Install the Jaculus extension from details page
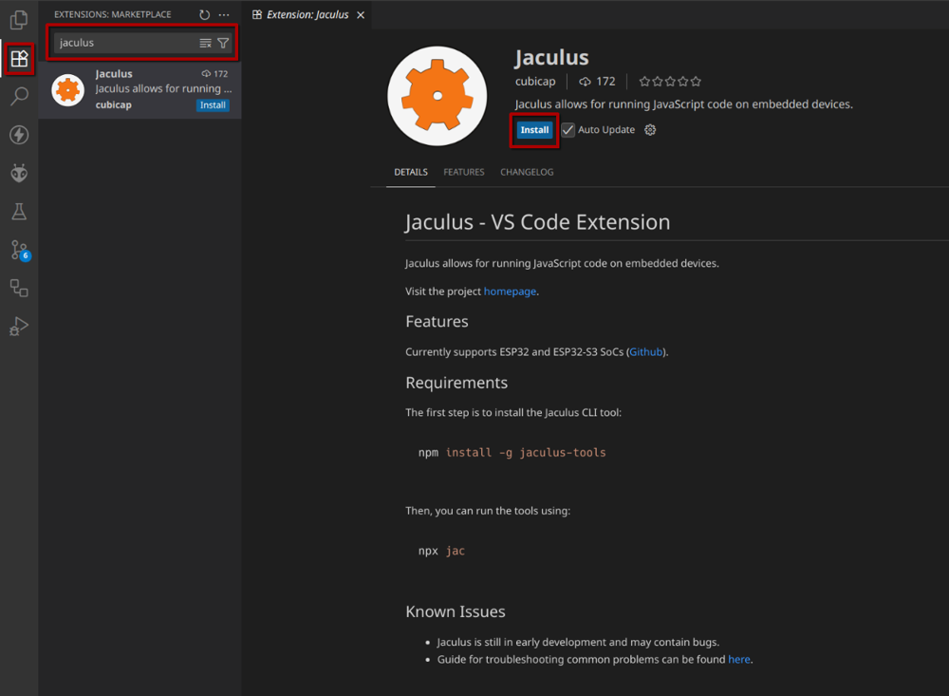 tap(534, 130)
